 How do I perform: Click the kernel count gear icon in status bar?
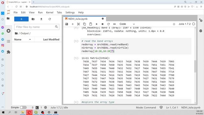point(45,107)
